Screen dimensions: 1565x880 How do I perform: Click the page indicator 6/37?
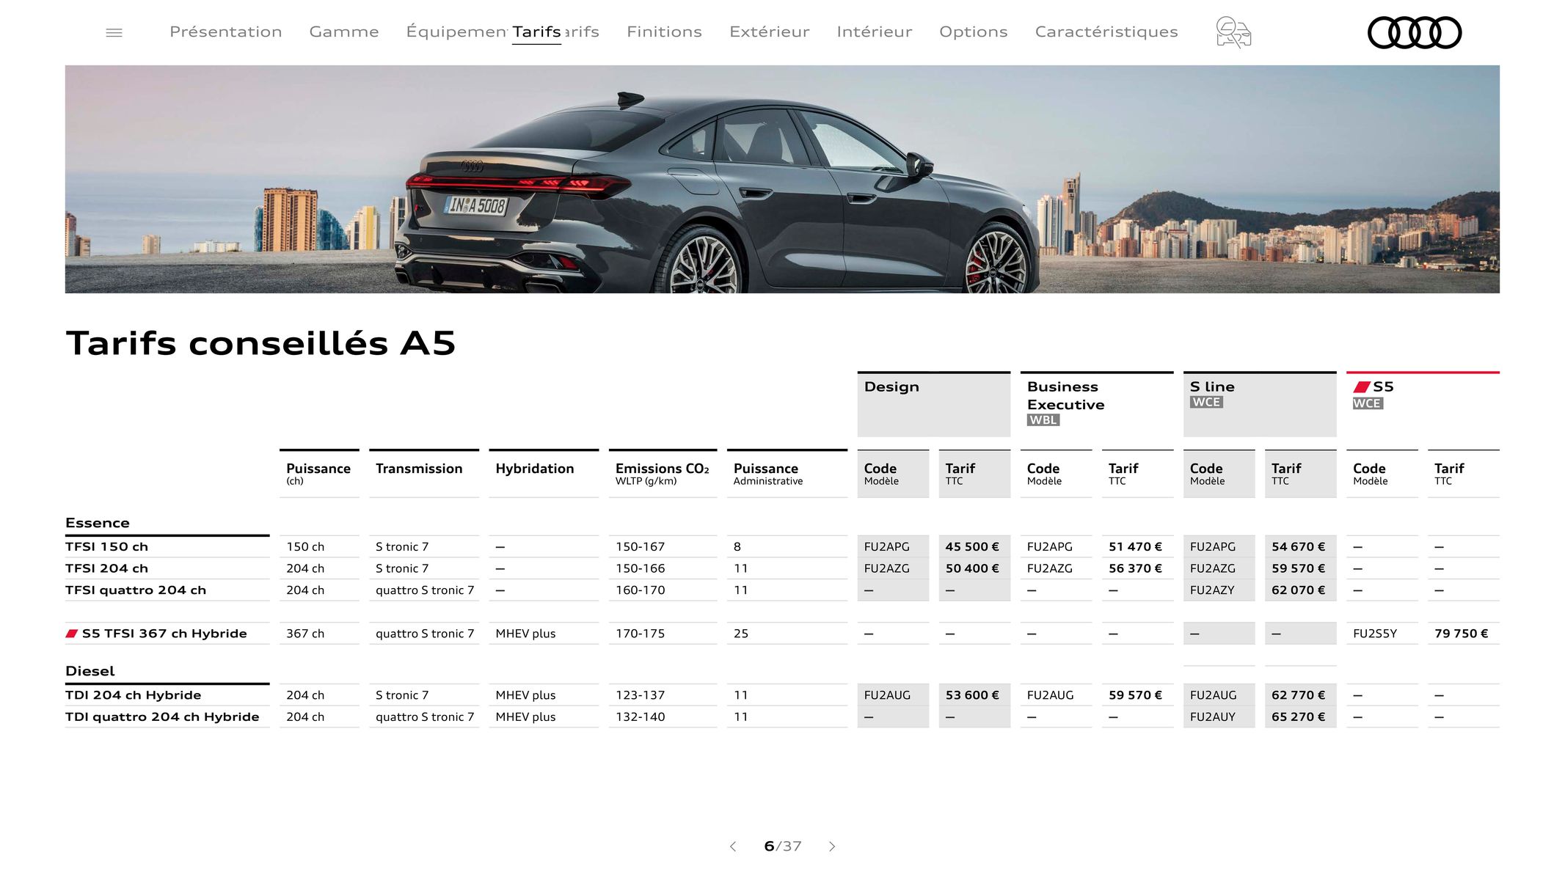coord(782,846)
